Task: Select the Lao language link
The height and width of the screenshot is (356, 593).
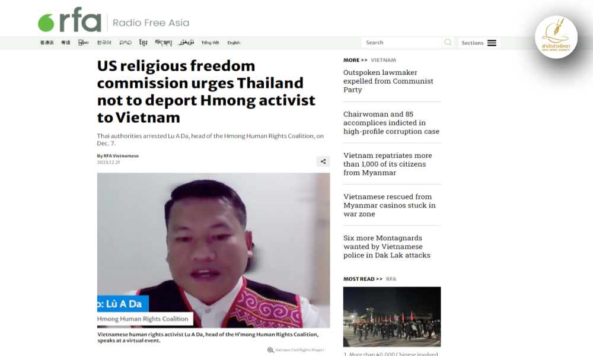Action: point(125,43)
